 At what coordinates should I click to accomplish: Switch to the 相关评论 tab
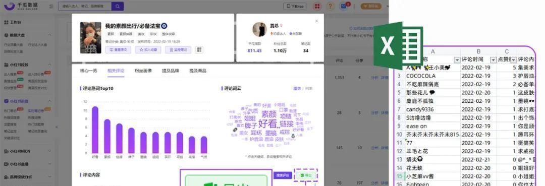[x=116, y=71]
